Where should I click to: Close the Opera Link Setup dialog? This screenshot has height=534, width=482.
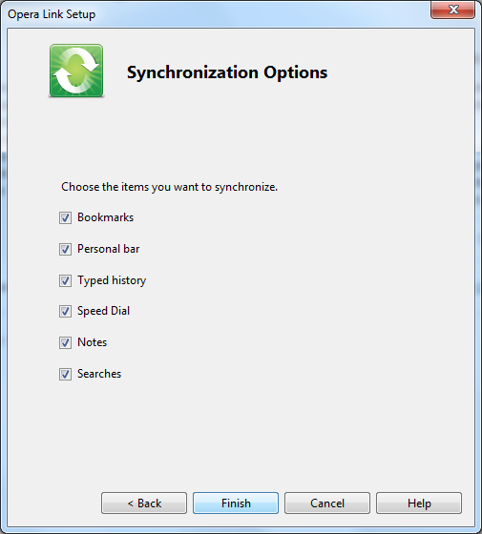[452, 10]
